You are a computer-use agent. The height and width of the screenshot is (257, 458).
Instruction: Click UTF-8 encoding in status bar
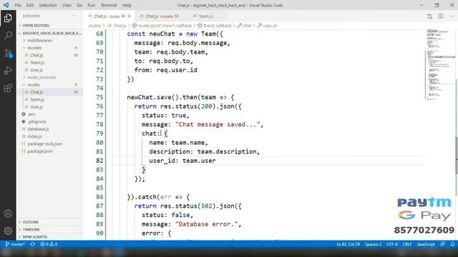(392, 244)
